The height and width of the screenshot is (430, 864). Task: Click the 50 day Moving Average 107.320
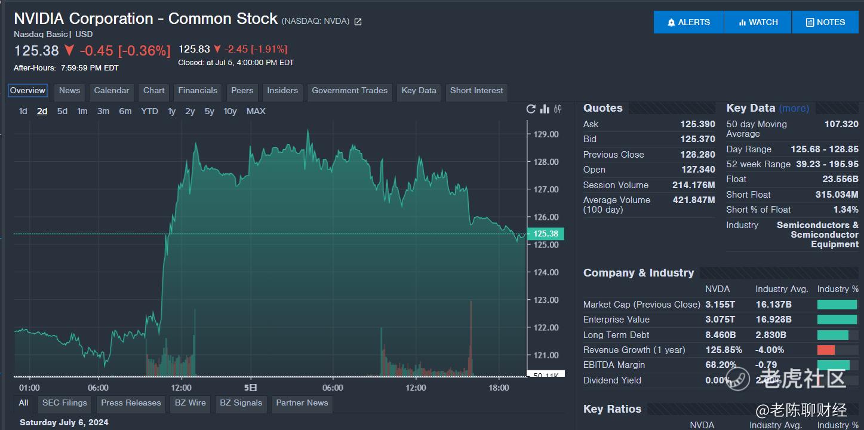(841, 124)
